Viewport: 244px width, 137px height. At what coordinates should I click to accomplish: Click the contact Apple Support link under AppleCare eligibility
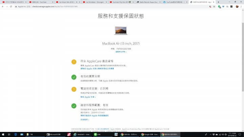pos(97,68)
